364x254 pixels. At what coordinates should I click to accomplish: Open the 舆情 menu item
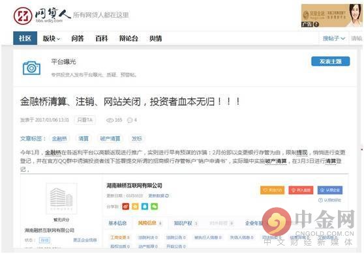tap(155, 38)
